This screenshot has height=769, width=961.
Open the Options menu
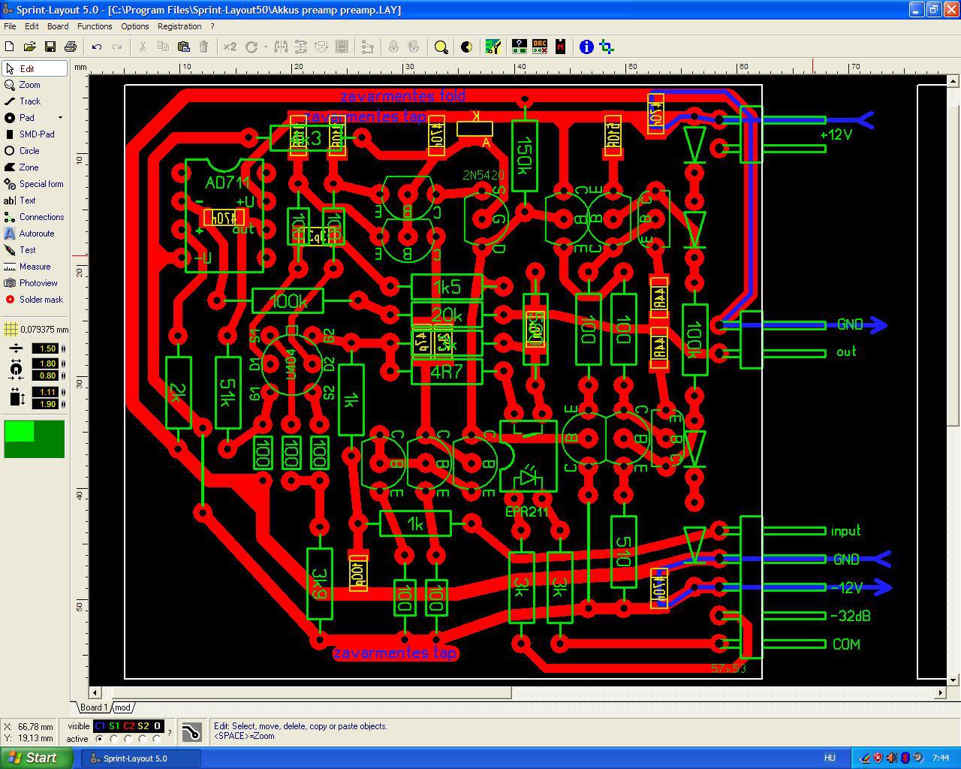click(x=135, y=26)
